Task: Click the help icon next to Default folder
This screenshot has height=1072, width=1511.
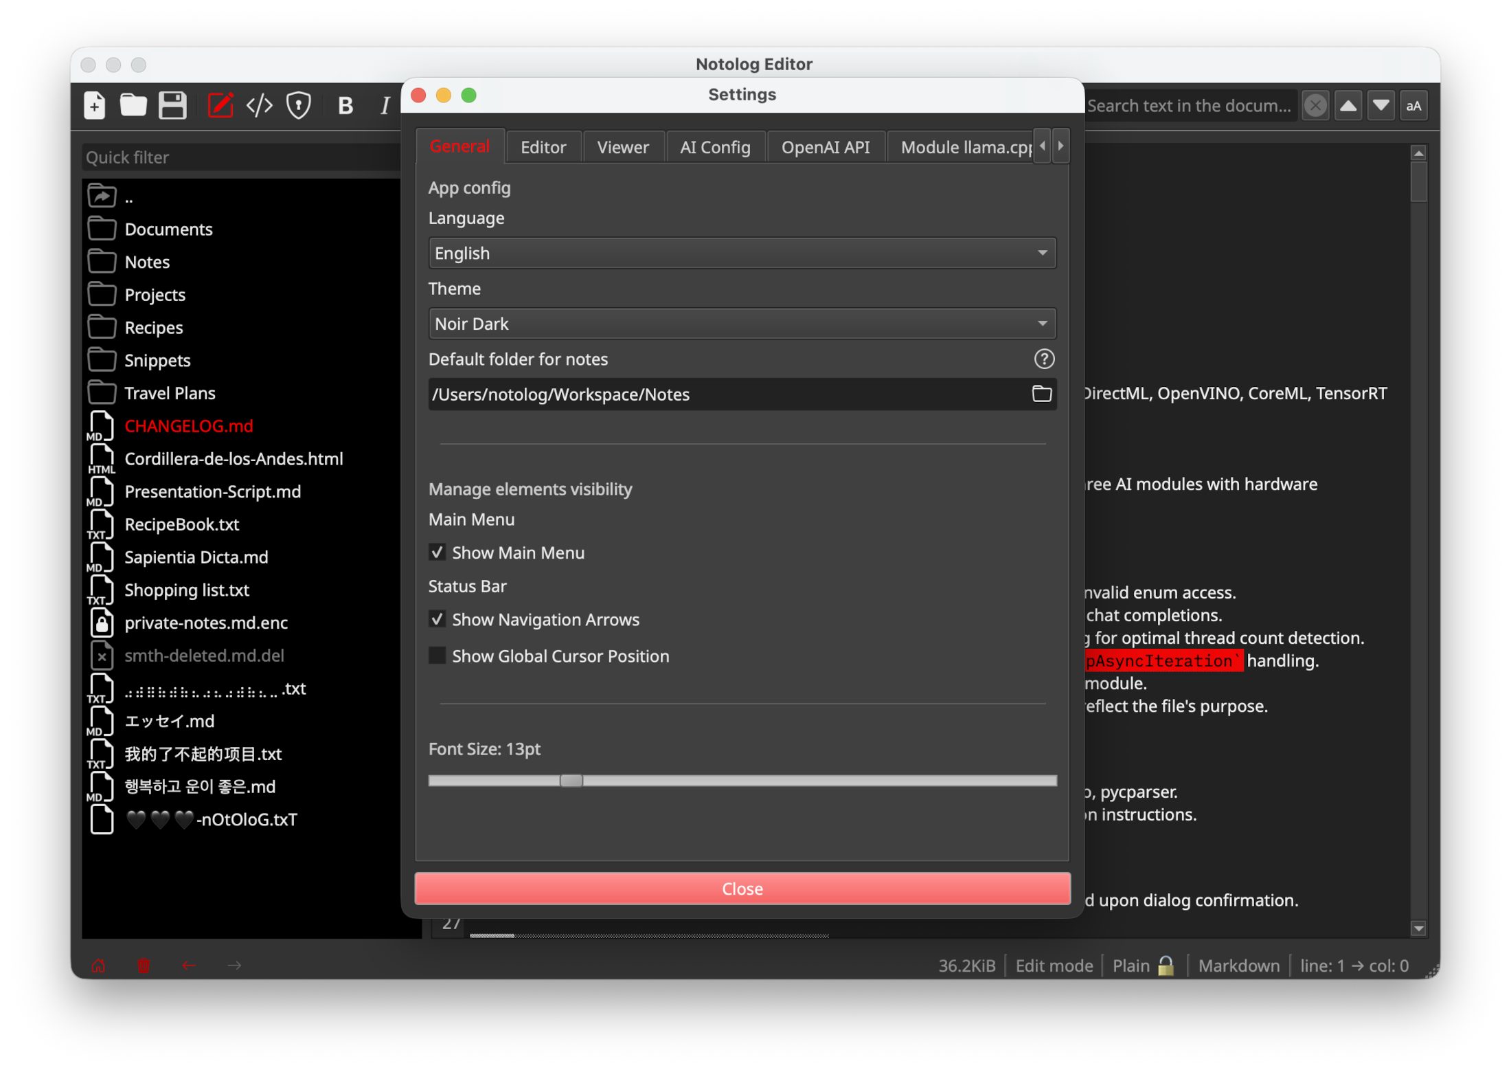Action: (1043, 359)
